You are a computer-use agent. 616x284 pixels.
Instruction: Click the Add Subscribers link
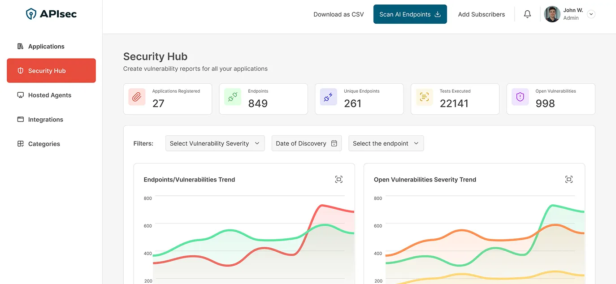(481, 14)
